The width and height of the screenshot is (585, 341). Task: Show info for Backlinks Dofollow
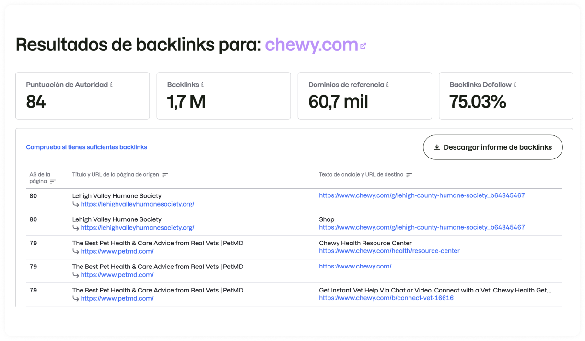coord(515,85)
